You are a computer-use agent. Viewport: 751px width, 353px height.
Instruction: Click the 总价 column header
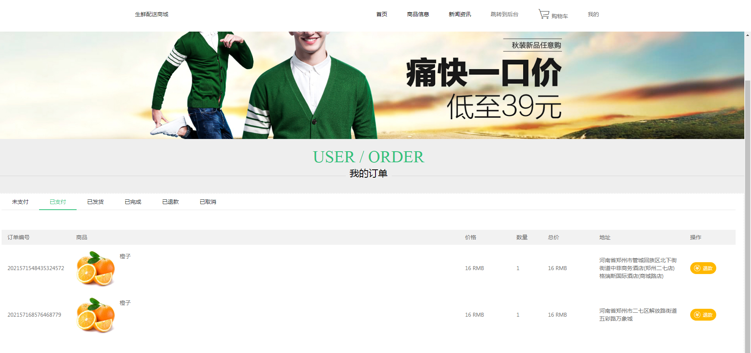554,237
